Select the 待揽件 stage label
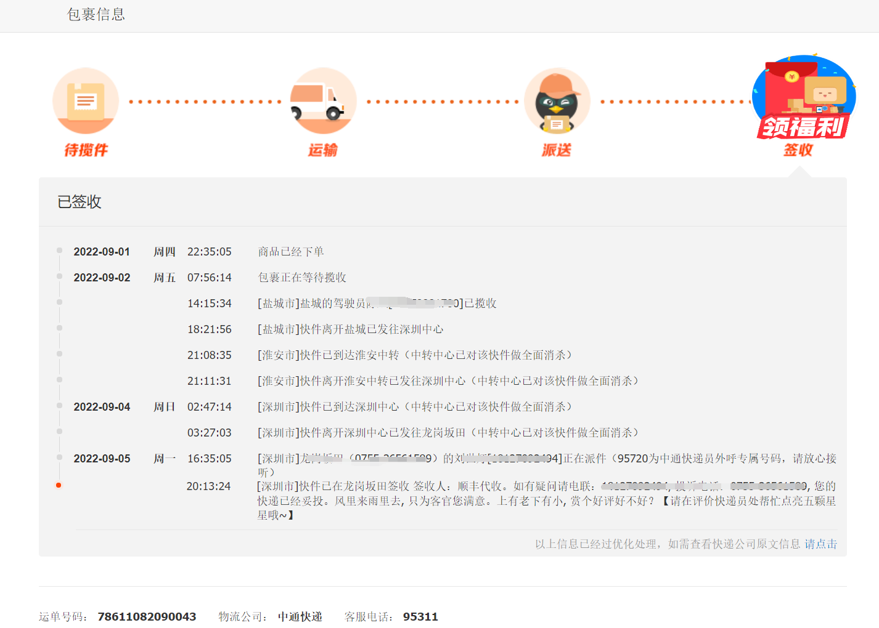This screenshot has height=628, width=879. tap(86, 150)
